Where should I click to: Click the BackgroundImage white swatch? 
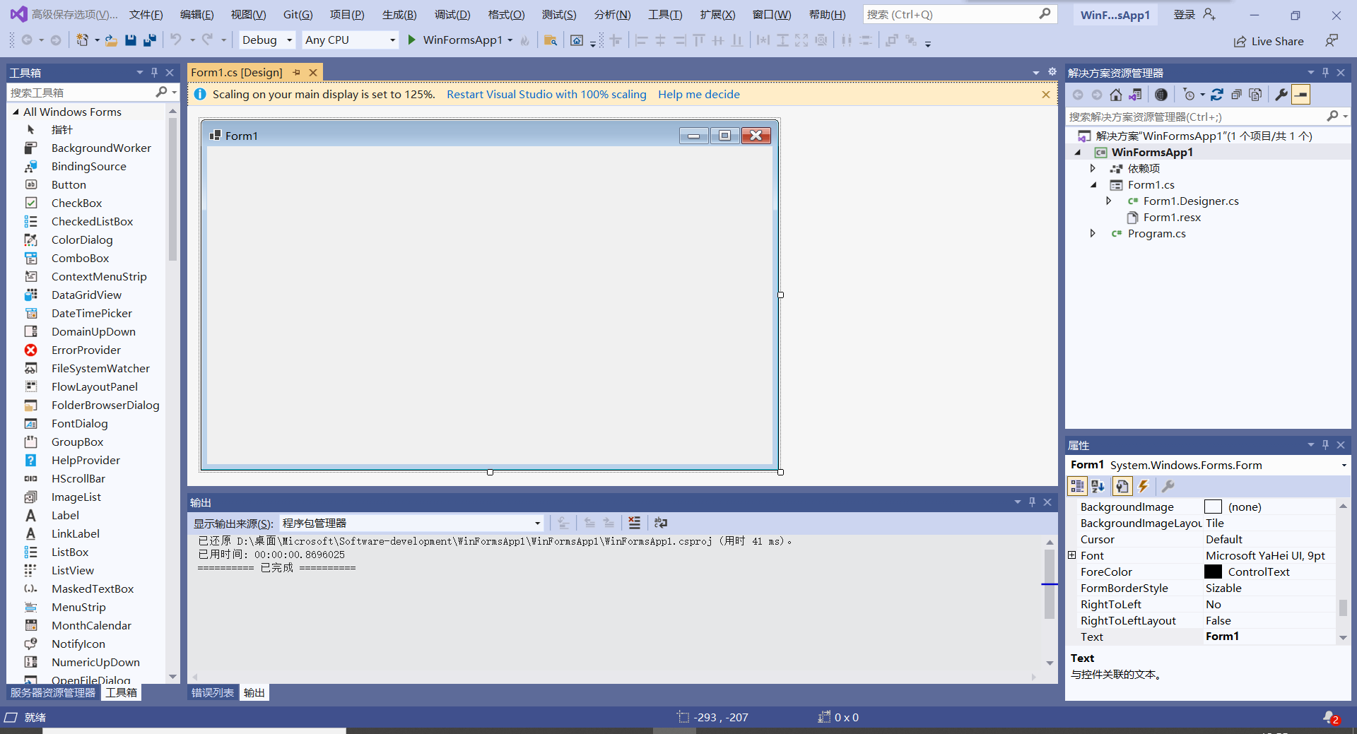click(x=1213, y=507)
